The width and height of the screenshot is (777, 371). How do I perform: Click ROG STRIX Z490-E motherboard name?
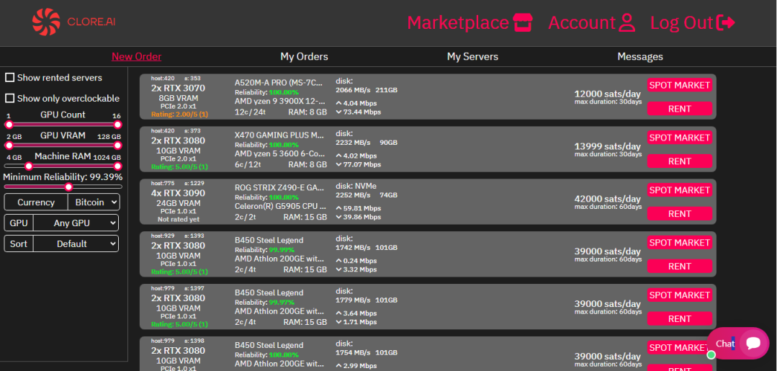pos(281,187)
